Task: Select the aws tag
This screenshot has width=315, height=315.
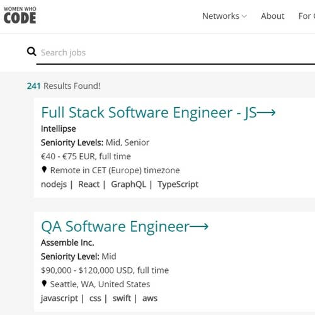Action: pos(150,299)
